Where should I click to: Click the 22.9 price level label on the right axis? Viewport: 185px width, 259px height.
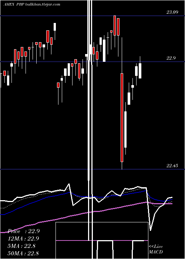[x=171, y=58]
